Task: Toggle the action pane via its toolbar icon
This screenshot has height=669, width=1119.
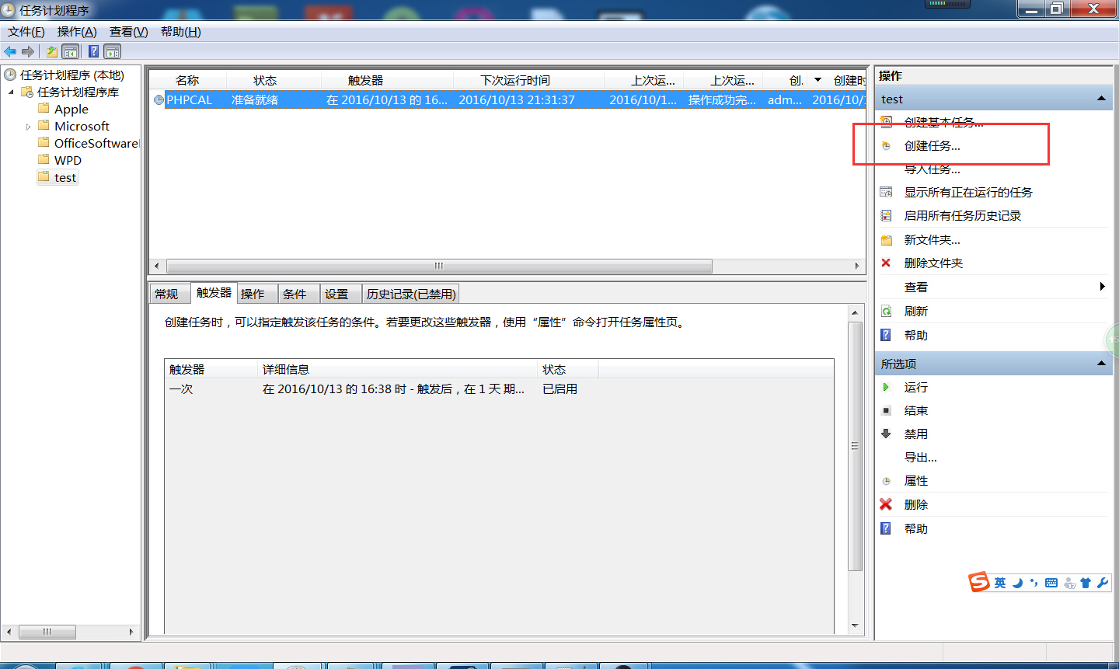Action: [x=113, y=51]
